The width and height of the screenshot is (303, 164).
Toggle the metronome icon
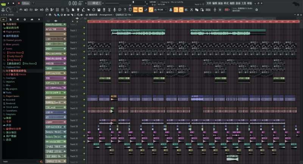pyautogui.click(x=21, y=10)
